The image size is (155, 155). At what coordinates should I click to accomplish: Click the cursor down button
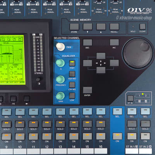pos(101,70)
